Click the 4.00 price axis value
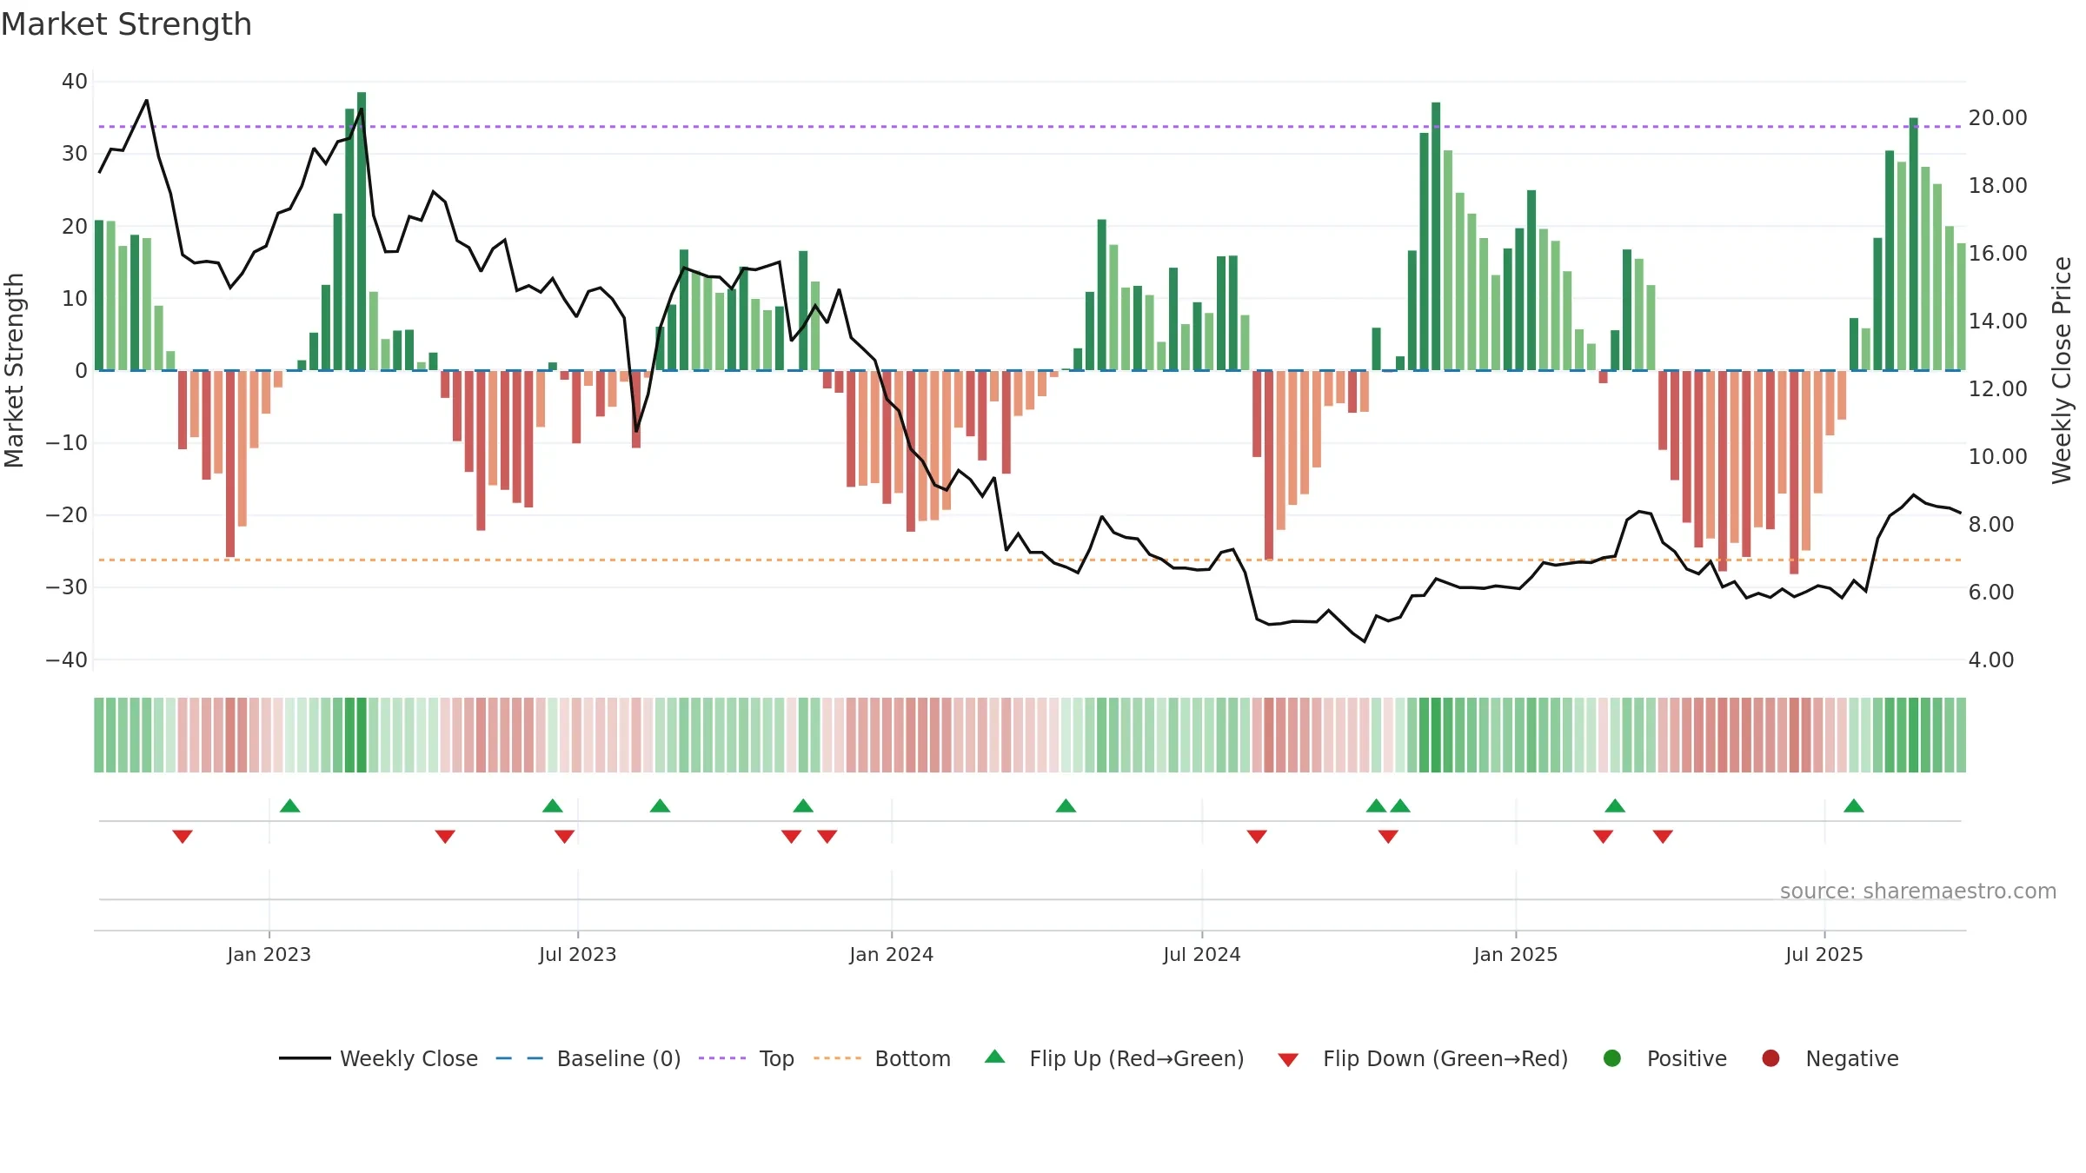This screenshot has width=2086, height=1173. (1990, 660)
